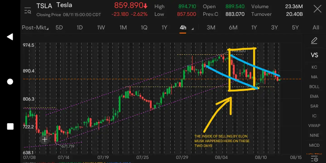326x163 pixels.
Task: Select the 3M range tab
Action: [x=211, y=28]
